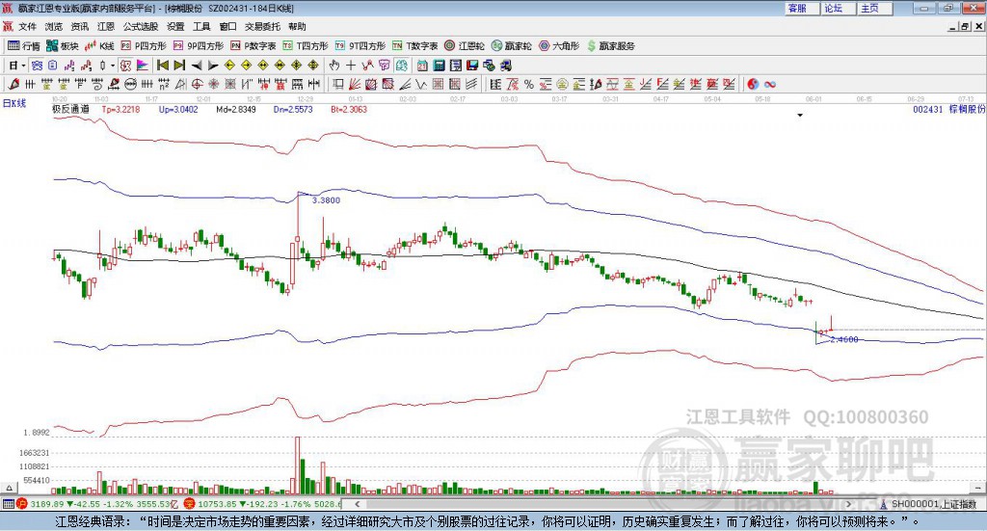Select the red pencil drawing tool
The image size is (987, 531).
[x=13, y=84]
